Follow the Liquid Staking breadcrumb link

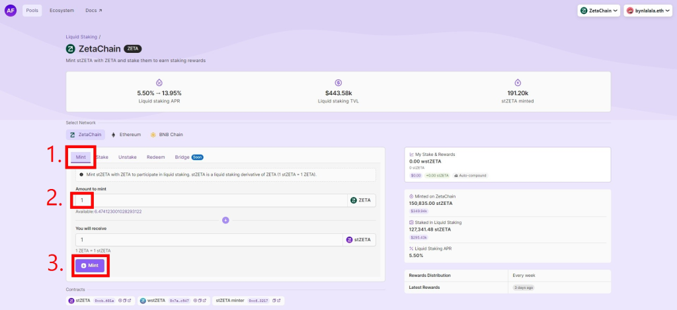click(81, 36)
